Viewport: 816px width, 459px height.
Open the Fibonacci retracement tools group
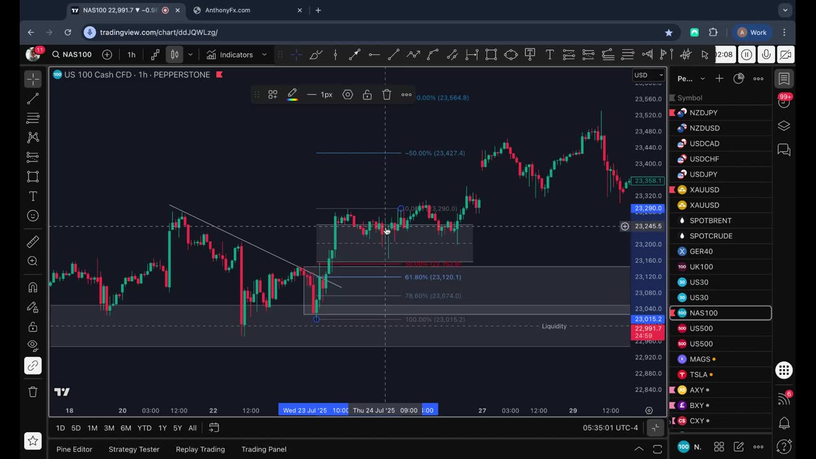click(33, 118)
